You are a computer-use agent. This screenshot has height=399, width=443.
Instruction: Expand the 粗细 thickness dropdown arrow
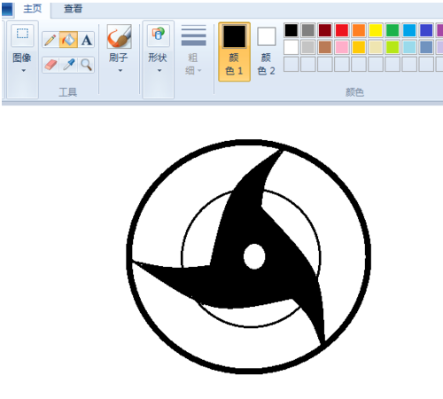click(199, 70)
